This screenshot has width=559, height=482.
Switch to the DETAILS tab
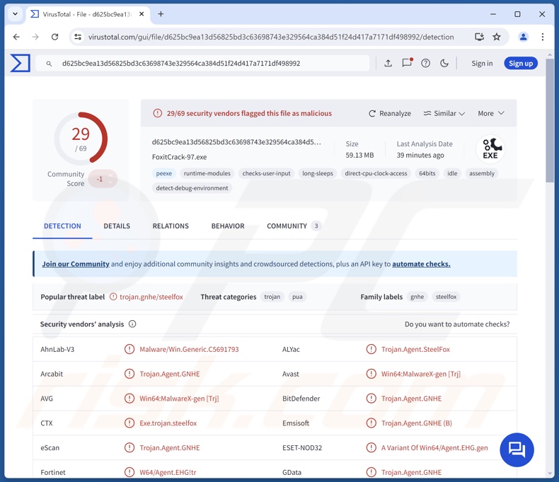tap(117, 226)
